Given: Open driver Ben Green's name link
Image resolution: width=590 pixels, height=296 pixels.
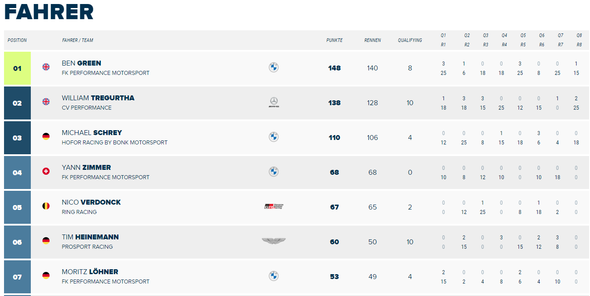Looking at the screenshot, I should tap(82, 63).
